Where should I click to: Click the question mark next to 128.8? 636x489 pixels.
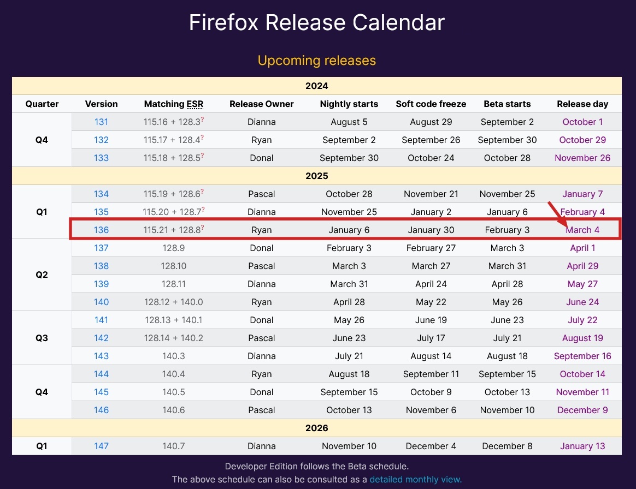(x=202, y=227)
